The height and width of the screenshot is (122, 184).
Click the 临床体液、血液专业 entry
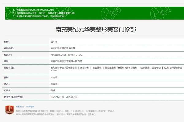(151, 68)
